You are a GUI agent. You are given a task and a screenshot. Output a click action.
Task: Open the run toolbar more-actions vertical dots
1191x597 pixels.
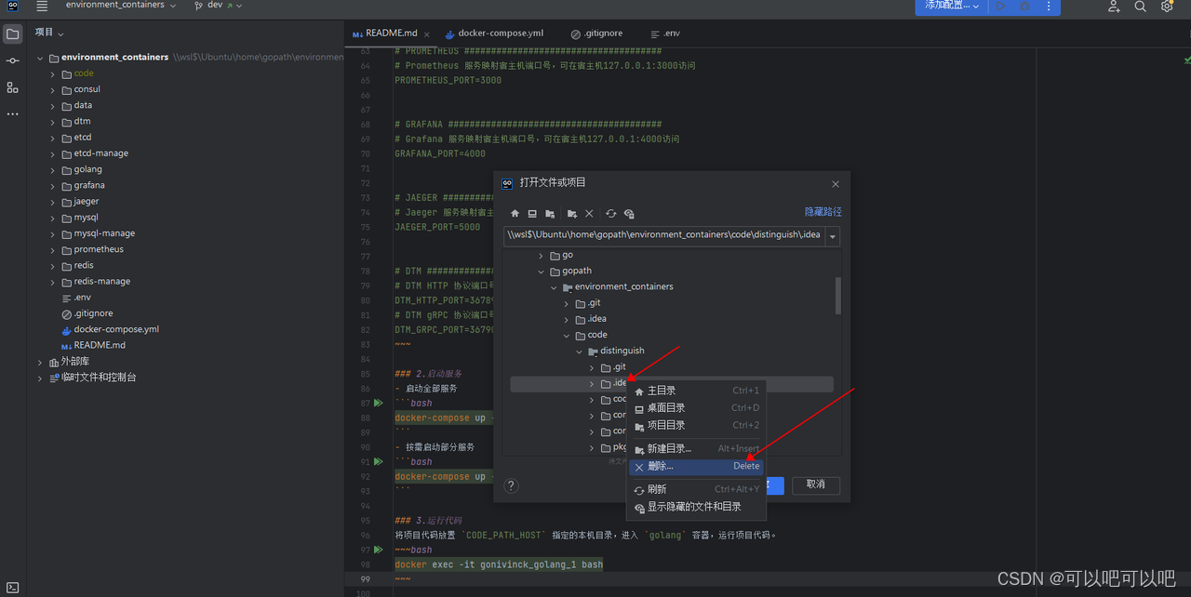click(1049, 6)
